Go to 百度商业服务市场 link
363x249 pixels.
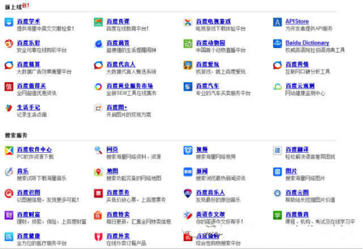(x=130, y=86)
